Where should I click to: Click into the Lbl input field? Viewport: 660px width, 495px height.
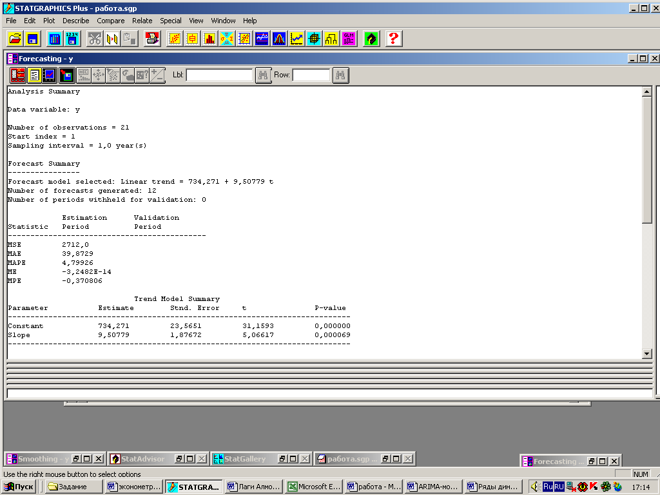219,75
